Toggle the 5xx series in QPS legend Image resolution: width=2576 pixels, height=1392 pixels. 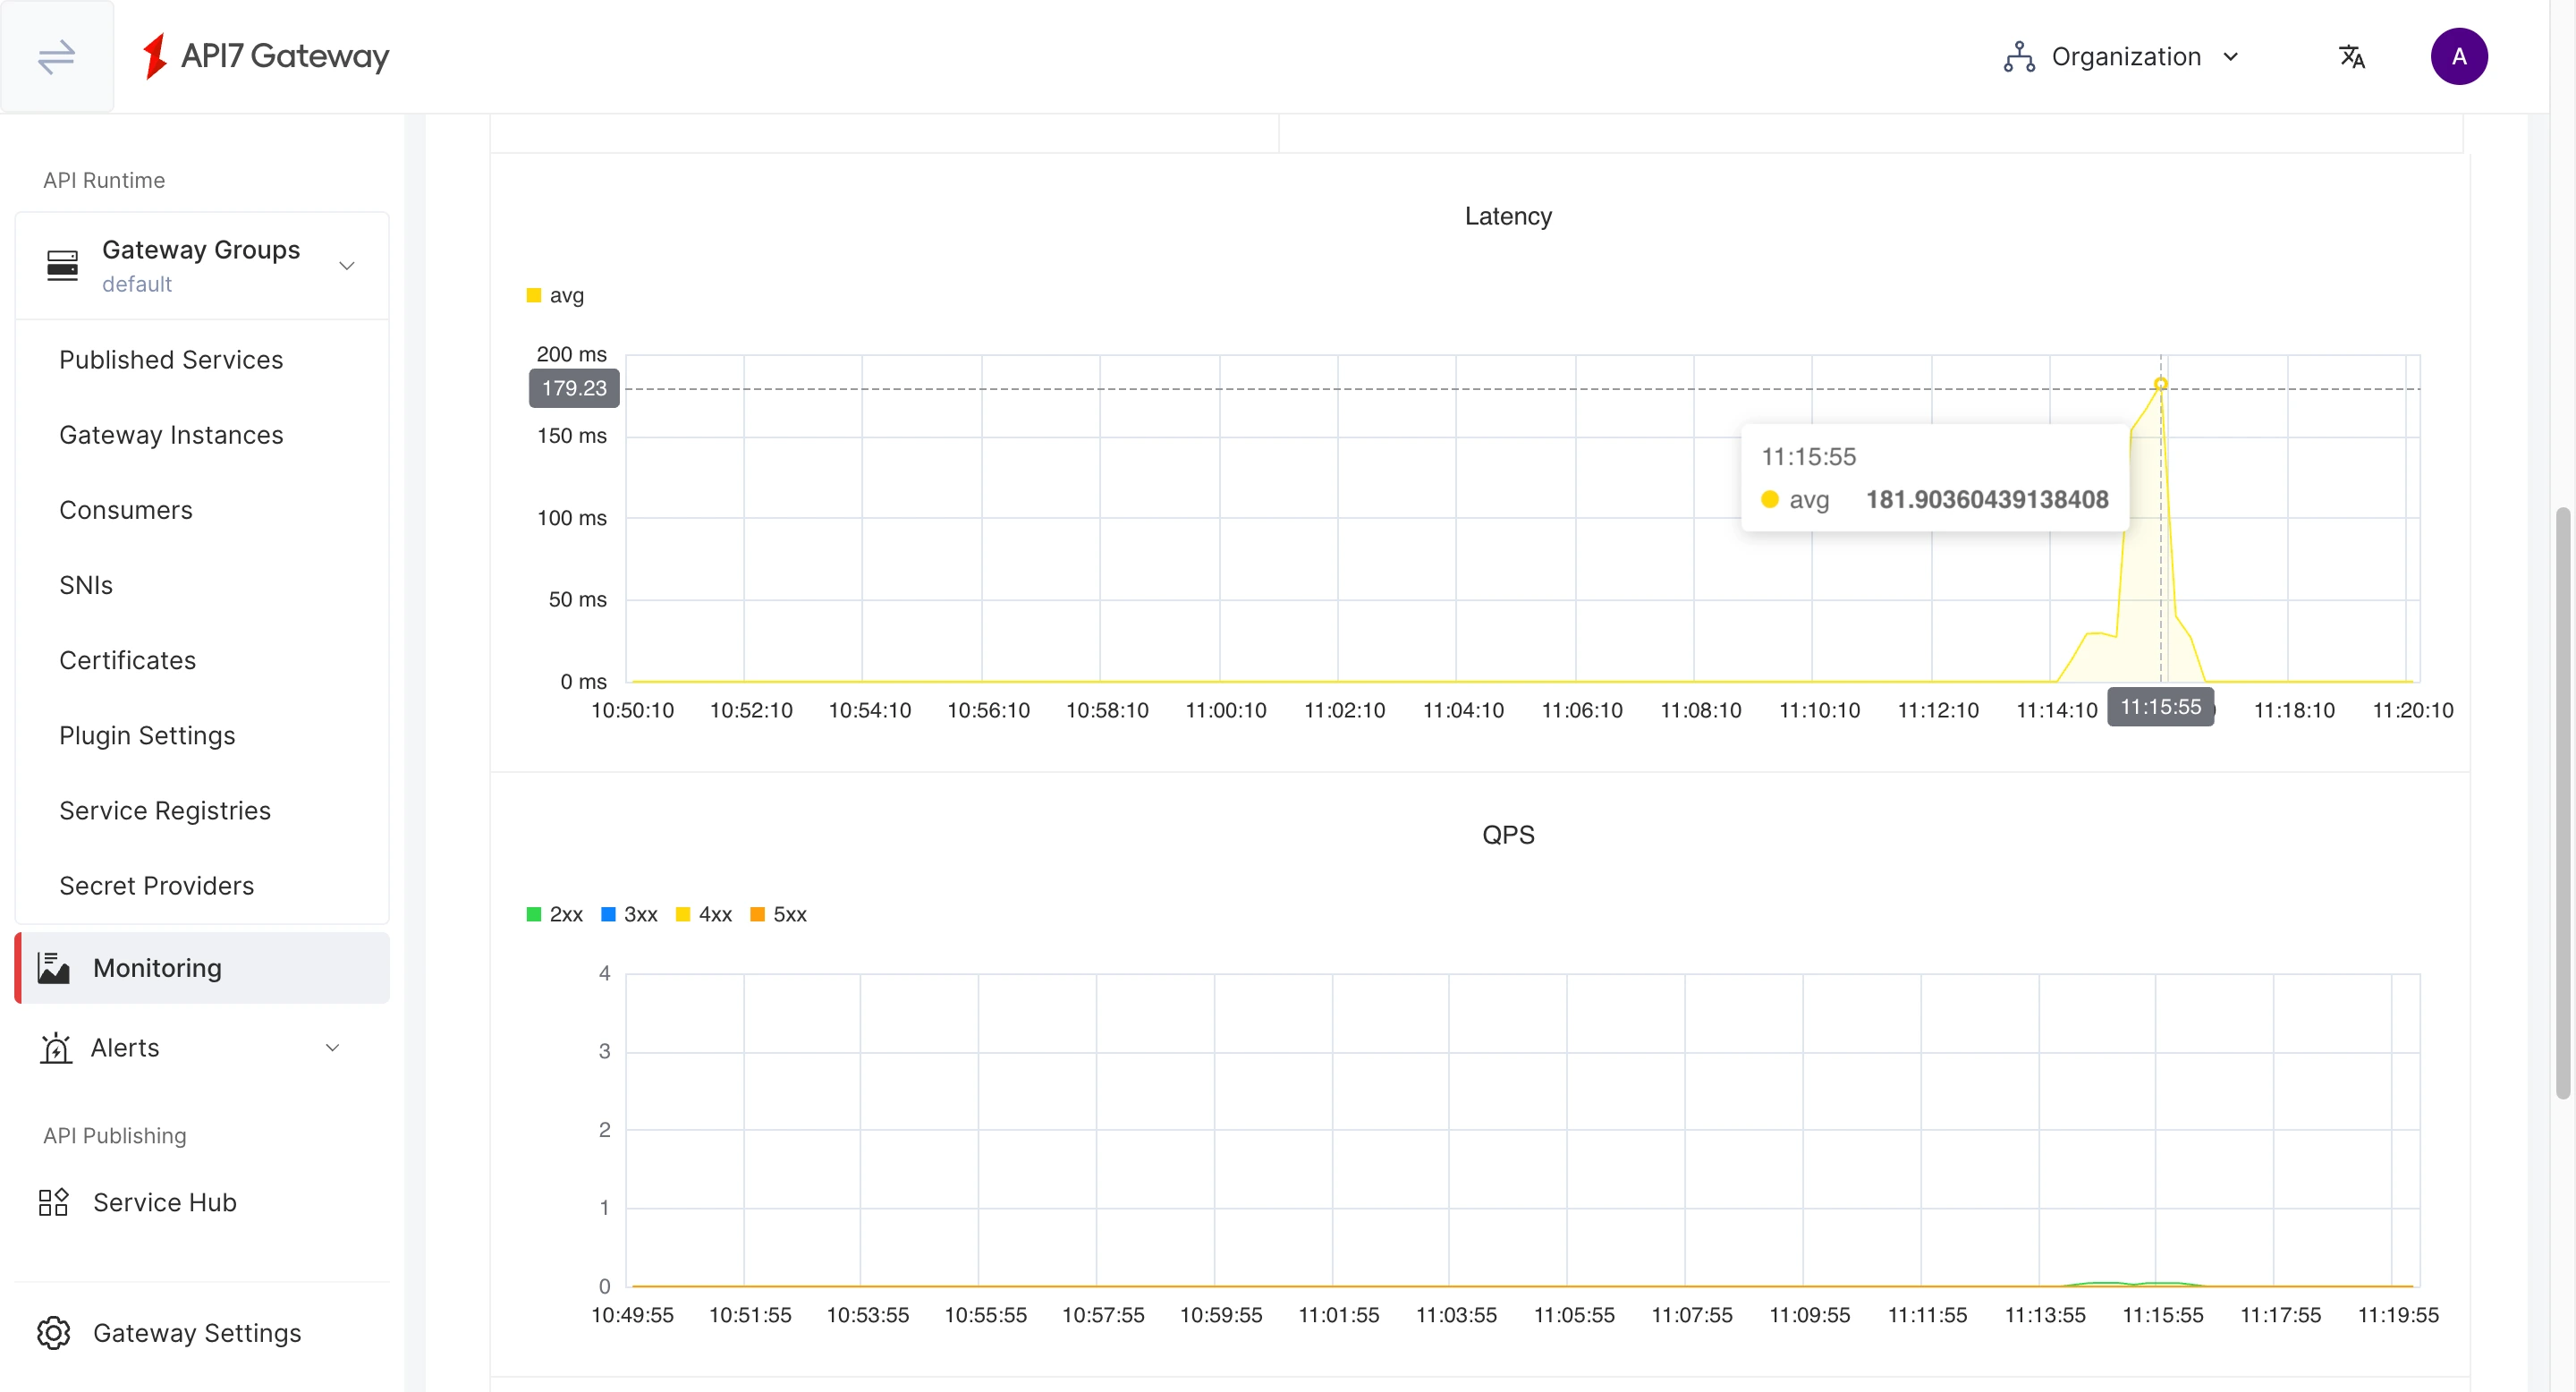point(779,915)
